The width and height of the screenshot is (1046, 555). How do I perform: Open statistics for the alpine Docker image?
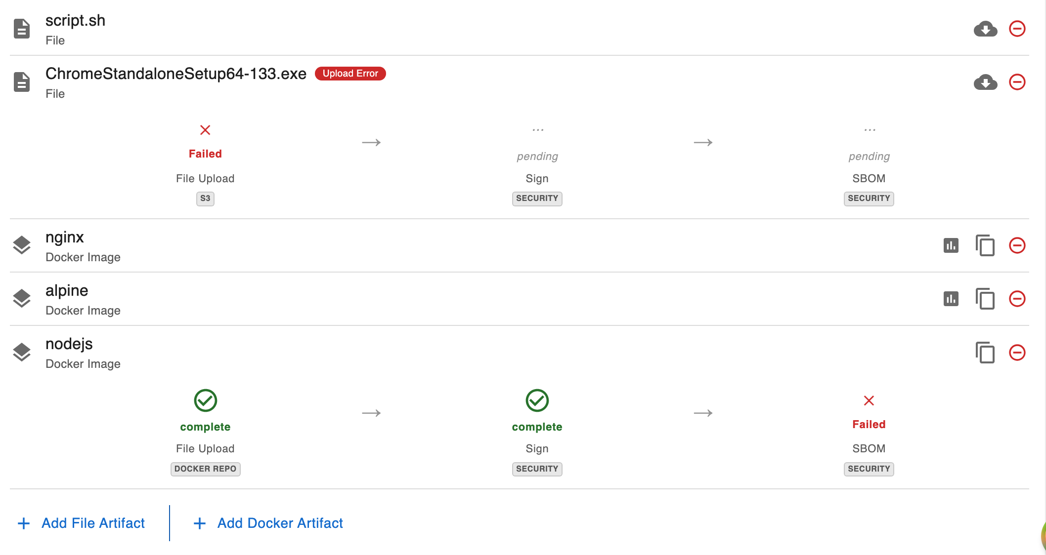pyautogui.click(x=952, y=299)
